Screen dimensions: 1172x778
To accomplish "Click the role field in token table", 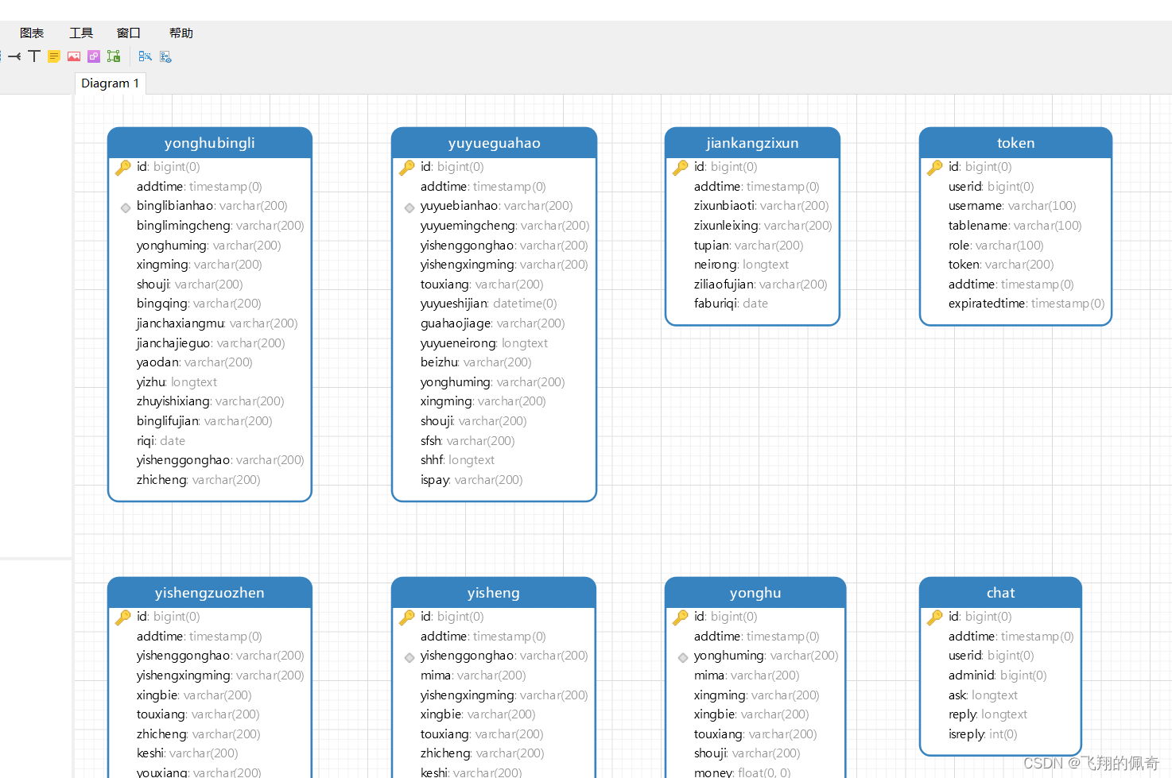I will (x=995, y=246).
